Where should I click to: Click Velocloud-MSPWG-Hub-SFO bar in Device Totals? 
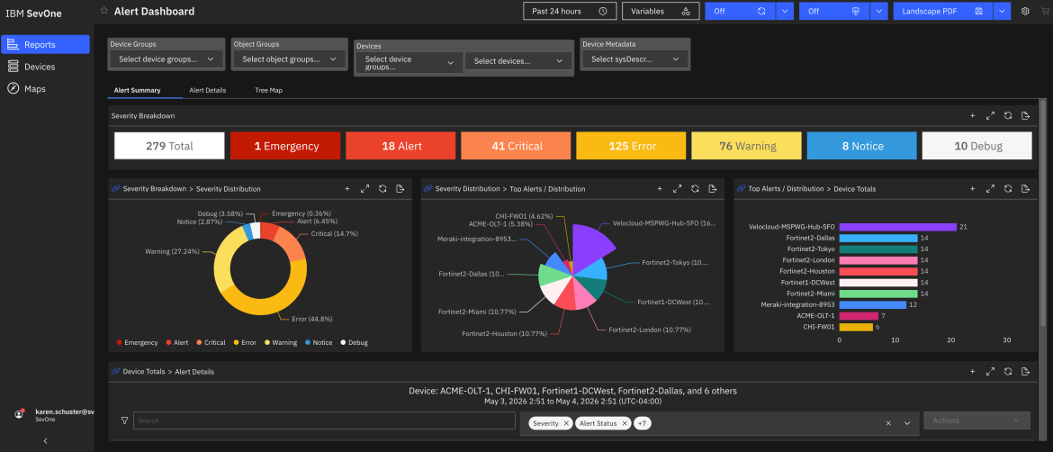click(898, 227)
